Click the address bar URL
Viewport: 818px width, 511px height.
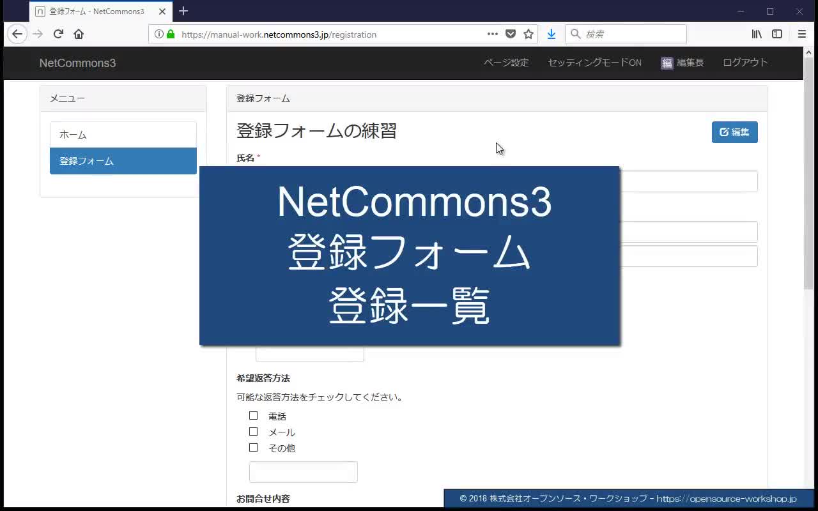click(x=279, y=34)
